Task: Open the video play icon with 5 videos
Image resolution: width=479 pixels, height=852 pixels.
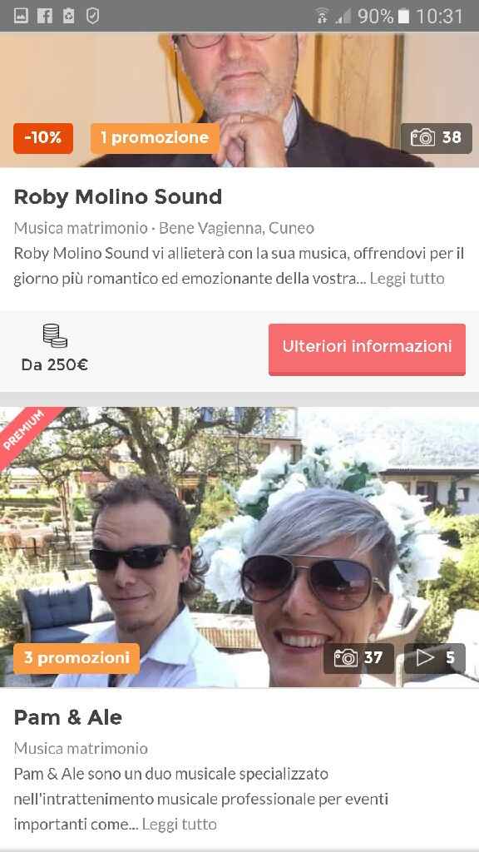Action: tap(425, 658)
